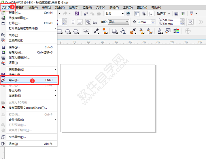Open the Color sliders tool icon
This screenshot has width=206, height=159.
pyautogui.click(x=176, y=31)
